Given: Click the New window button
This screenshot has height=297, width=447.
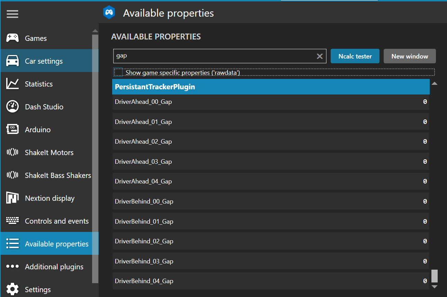Looking at the screenshot, I should point(410,56).
